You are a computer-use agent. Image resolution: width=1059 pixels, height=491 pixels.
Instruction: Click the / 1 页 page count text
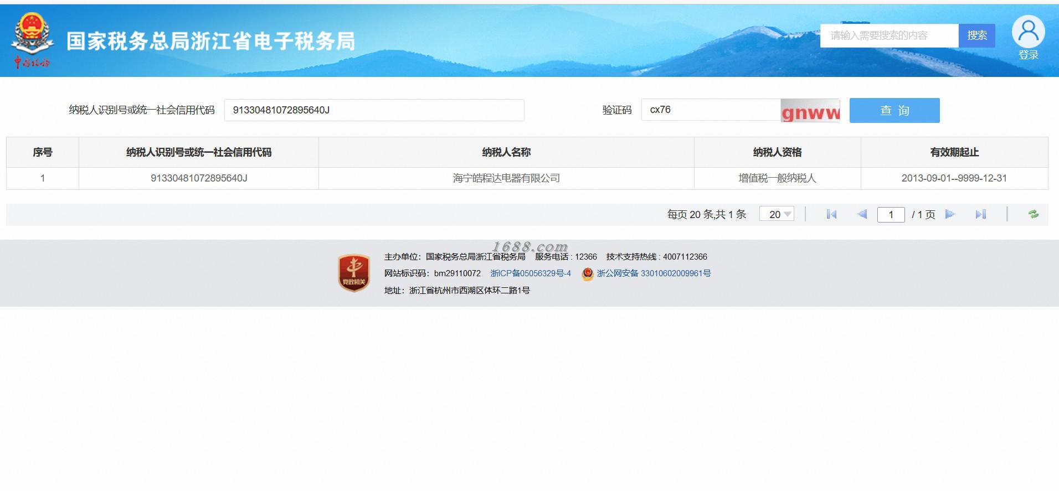pyautogui.click(x=923, y=214)
